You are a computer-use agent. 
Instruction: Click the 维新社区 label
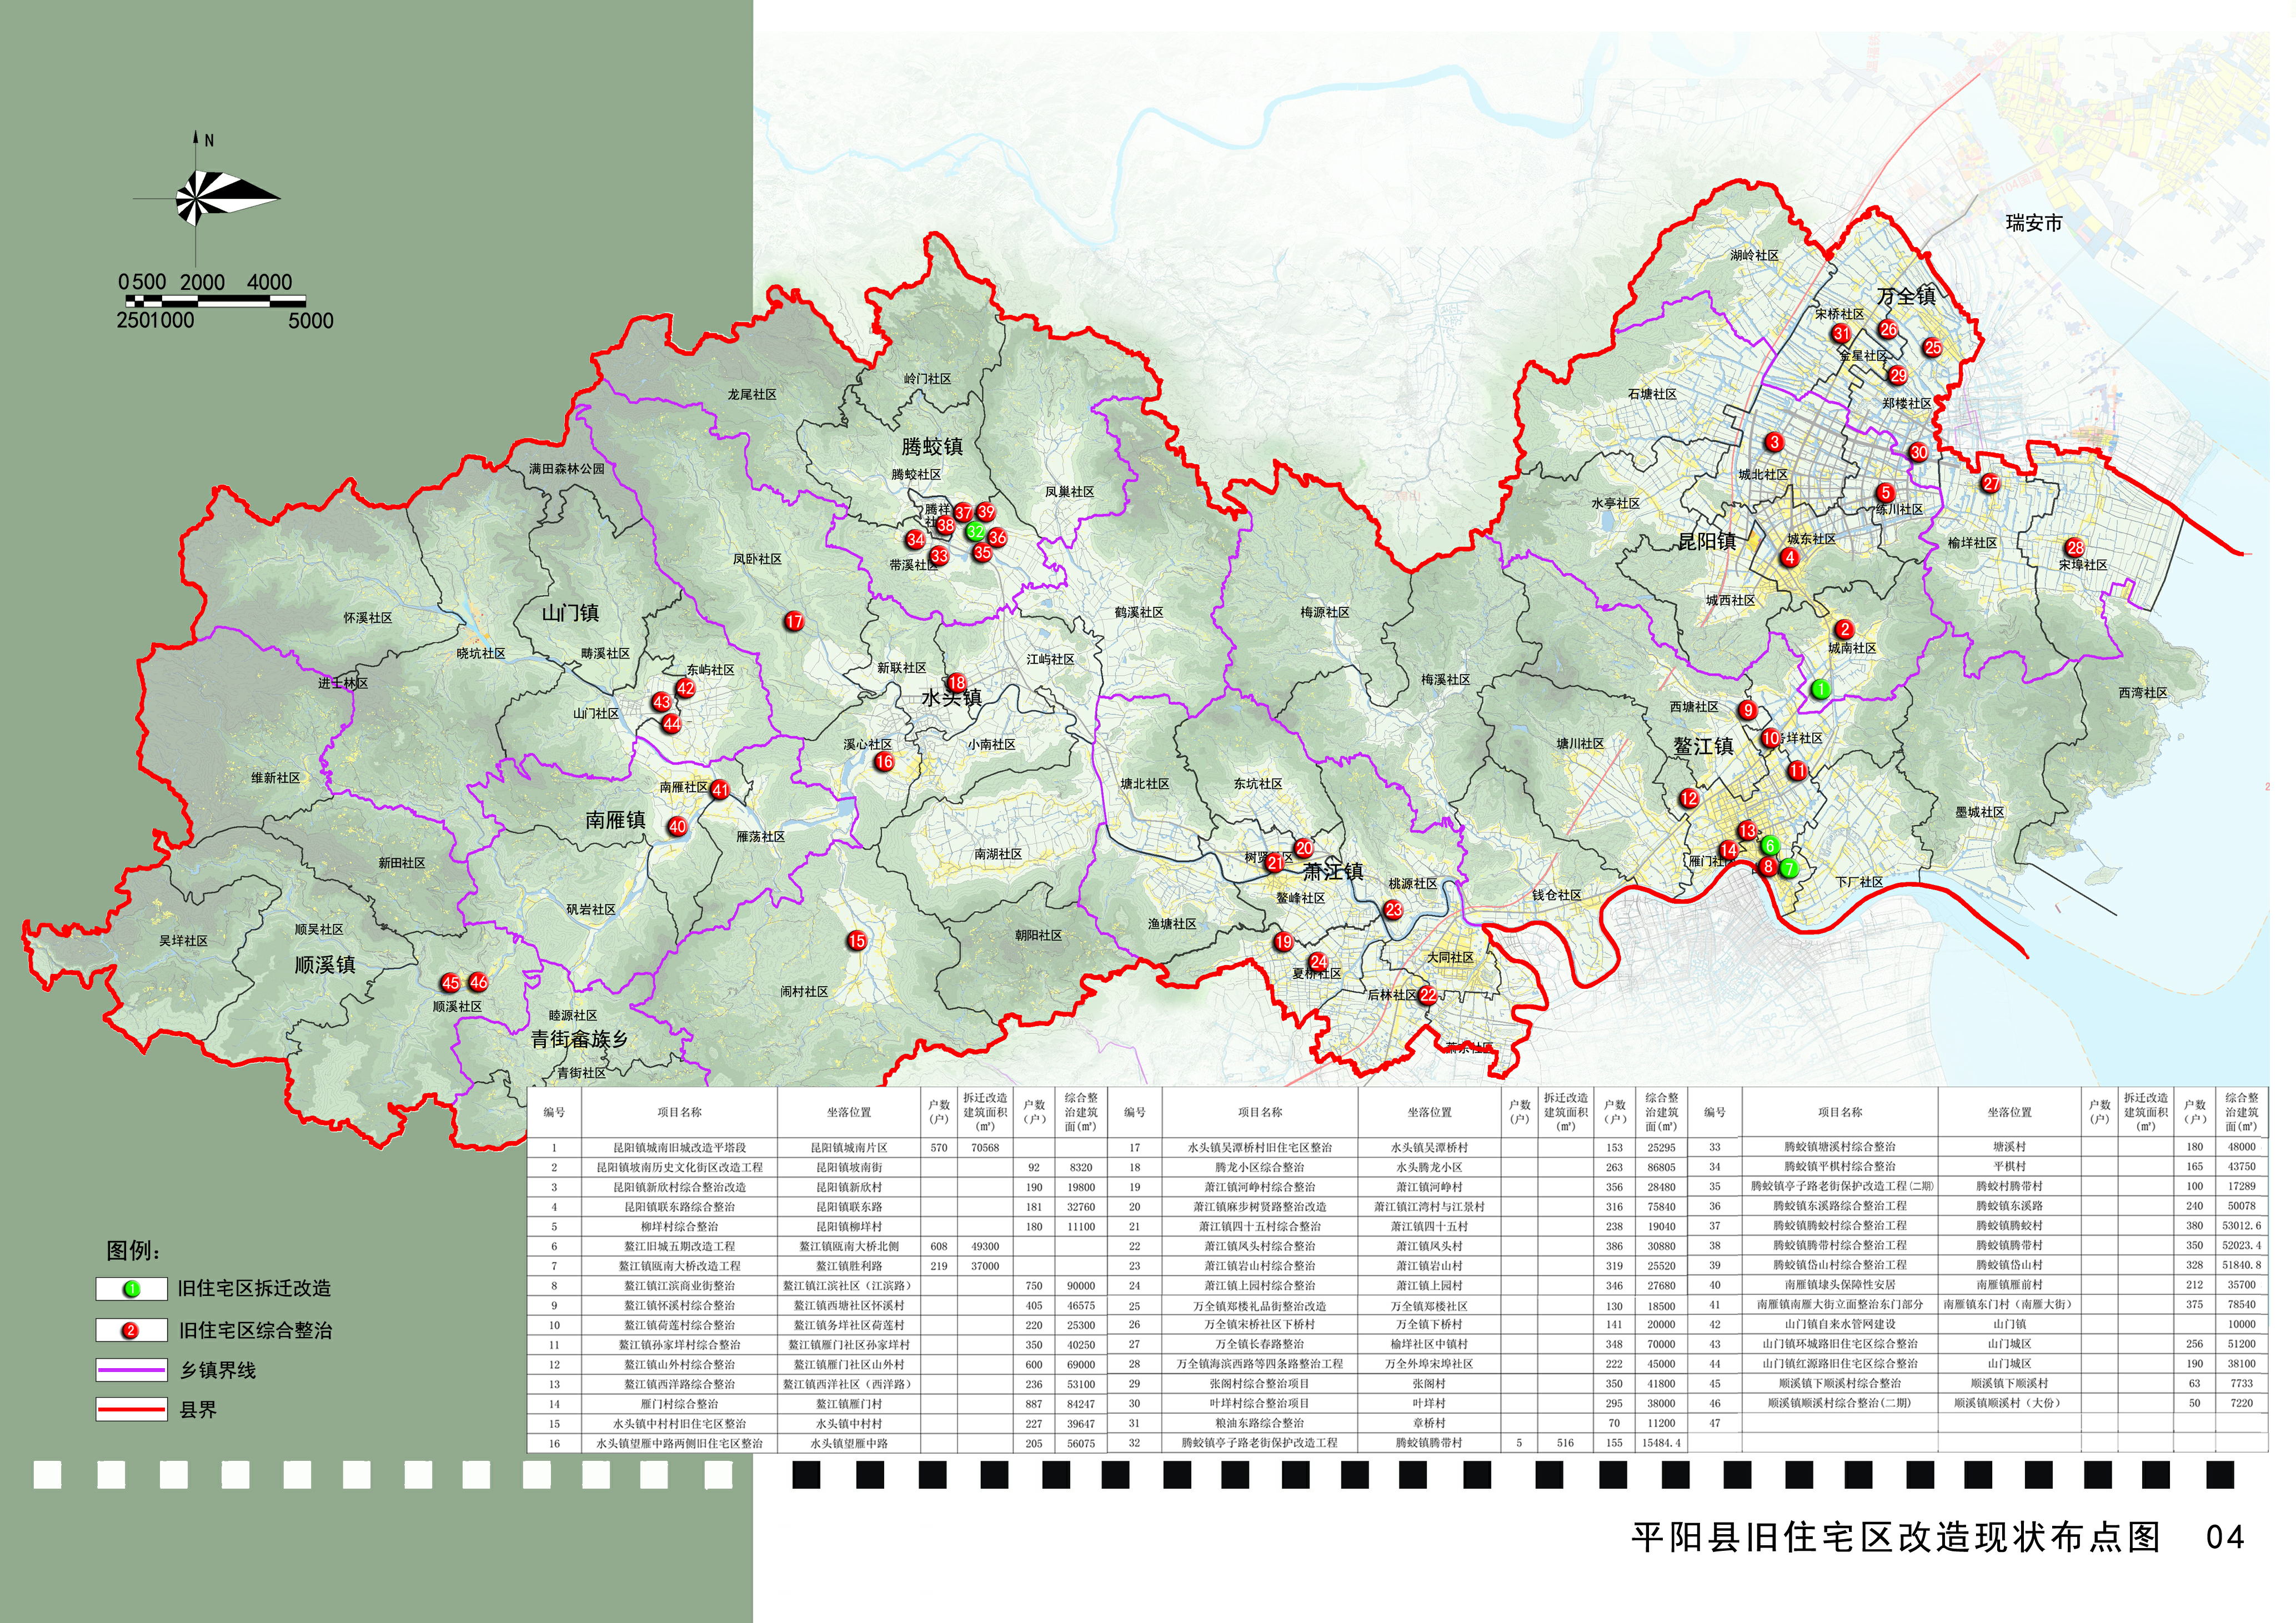coord(276,777)
